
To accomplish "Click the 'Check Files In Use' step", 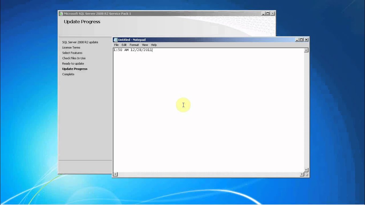I will [x=74, y=58].
